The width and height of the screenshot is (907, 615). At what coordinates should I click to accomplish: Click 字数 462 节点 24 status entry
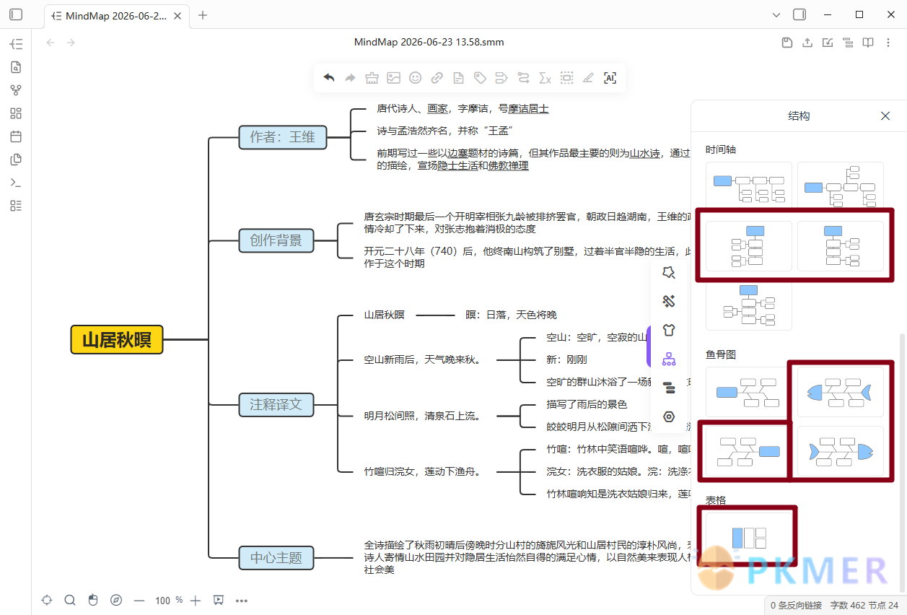[x=864, y=605]
